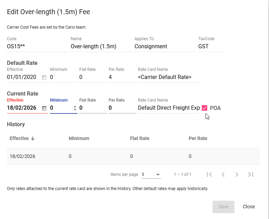Click the Items per page label
269x219 pixels.
(x=124, y=175)
